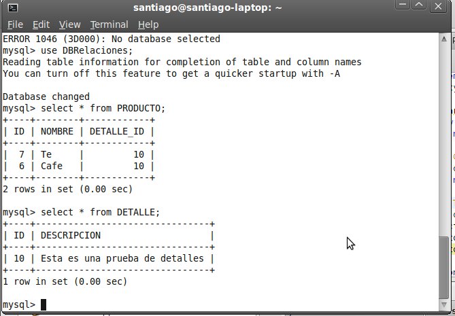Click the 'Database changed' text
Screen dimensions: 455x316
(x=46, y=96)
